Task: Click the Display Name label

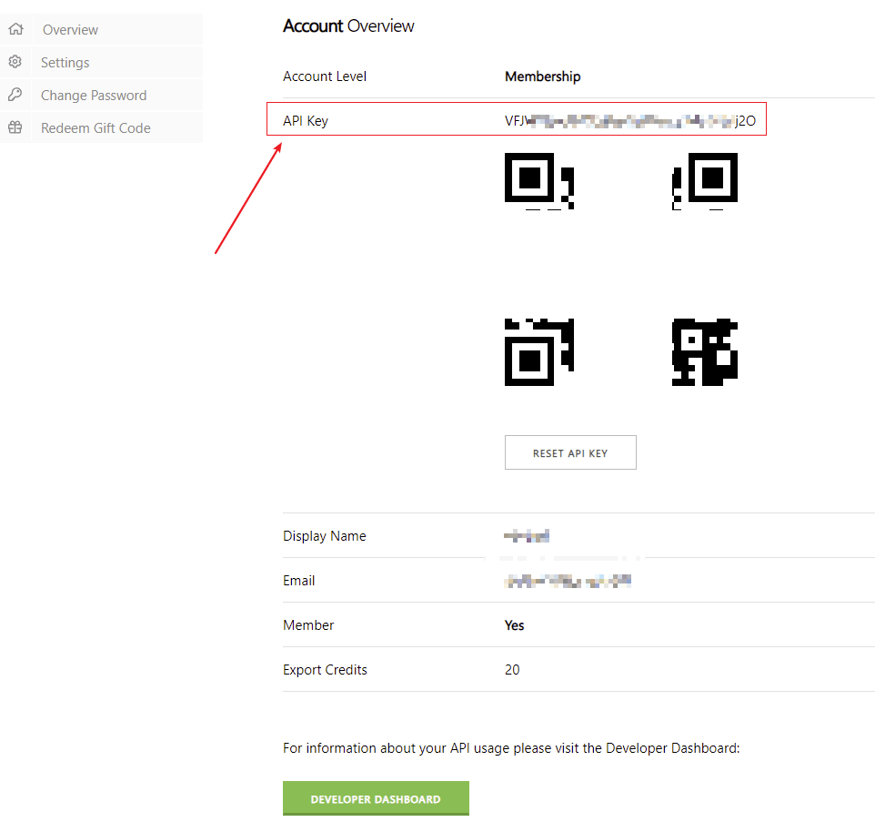Action: point(324,536)
